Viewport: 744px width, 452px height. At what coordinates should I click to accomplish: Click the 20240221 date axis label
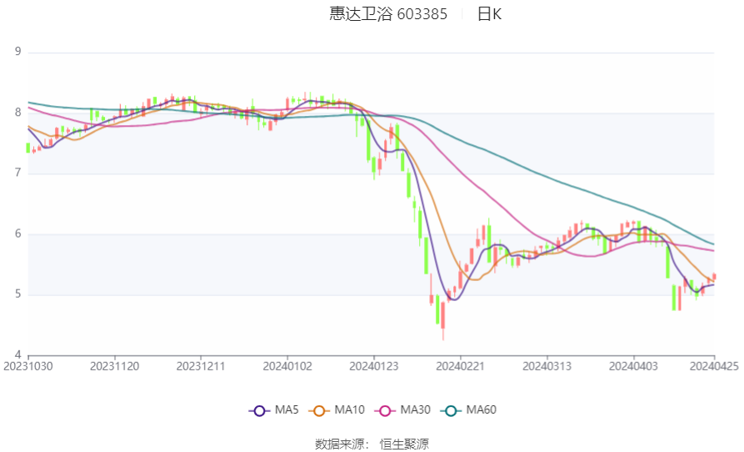[x=459, y=366]
